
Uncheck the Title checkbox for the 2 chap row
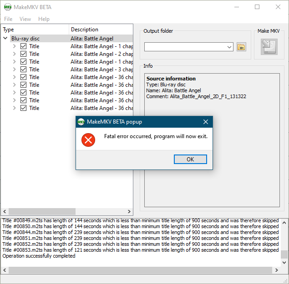click(x=23, y=54)
